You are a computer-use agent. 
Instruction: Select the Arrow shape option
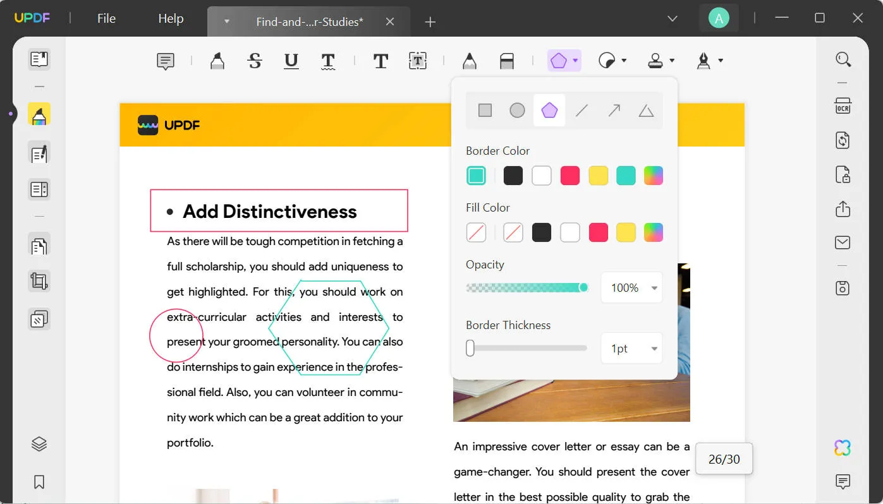pos(613,110)
